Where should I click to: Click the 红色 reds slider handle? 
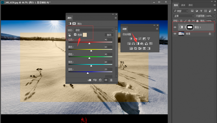(89, 43)
